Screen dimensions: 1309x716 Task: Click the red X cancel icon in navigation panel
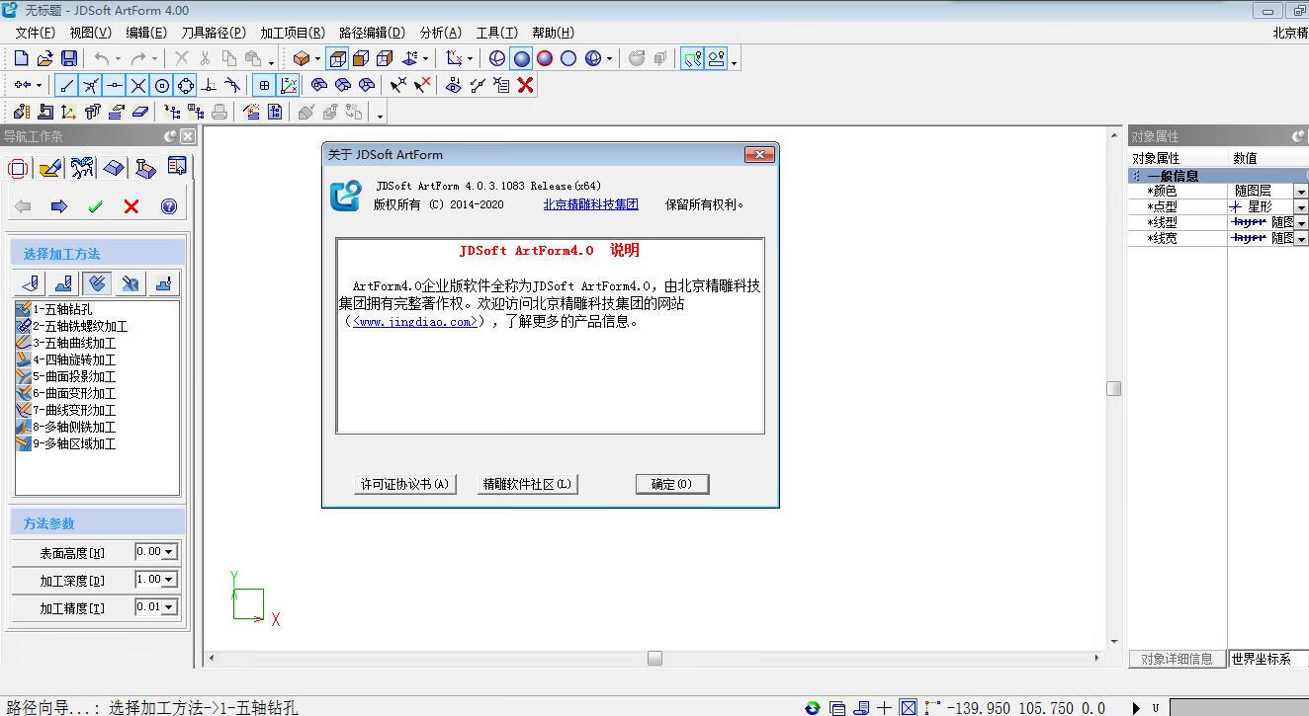coord(131,206)
